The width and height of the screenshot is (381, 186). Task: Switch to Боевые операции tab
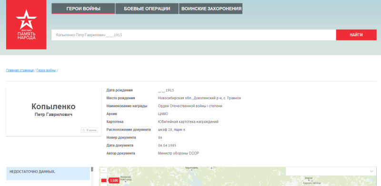tap(147, 9)
